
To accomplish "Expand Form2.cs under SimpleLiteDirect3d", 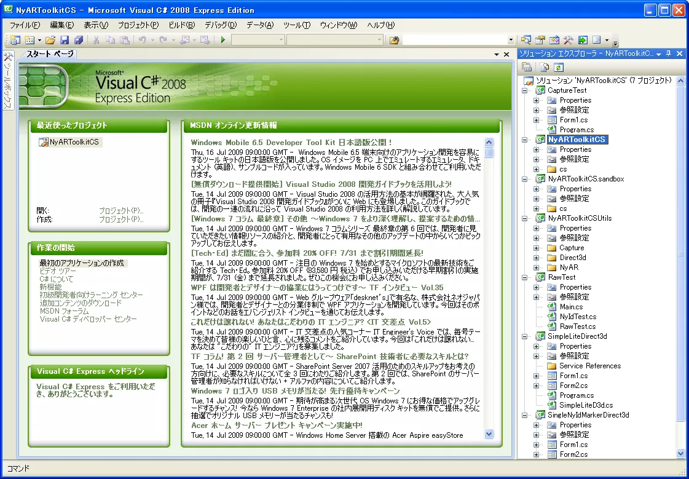I will point(536,386).
